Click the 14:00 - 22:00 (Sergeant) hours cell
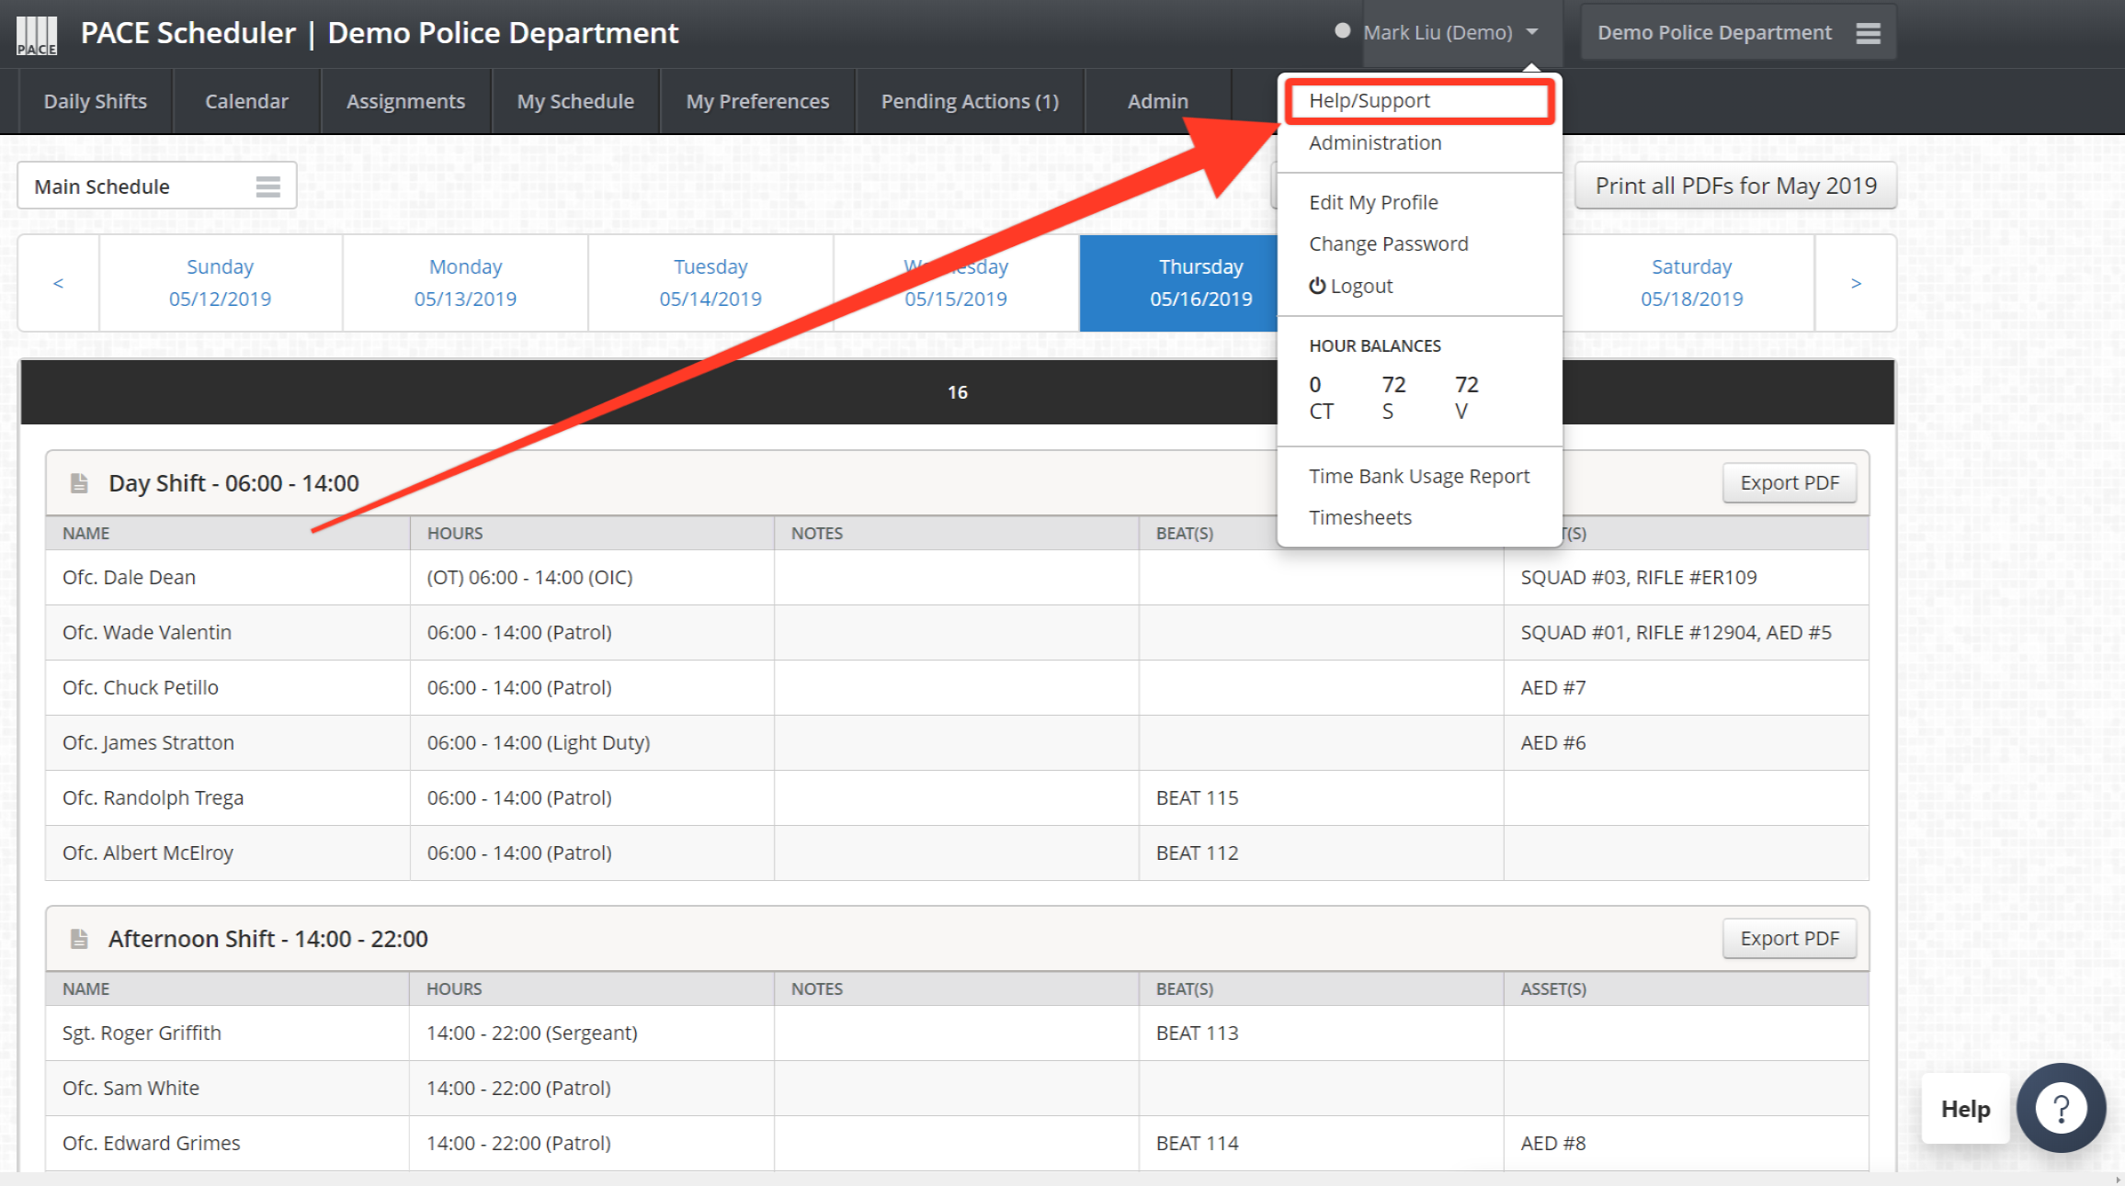The width and height of the screenshot is (2125, 1186). (x=592, y=1033)
